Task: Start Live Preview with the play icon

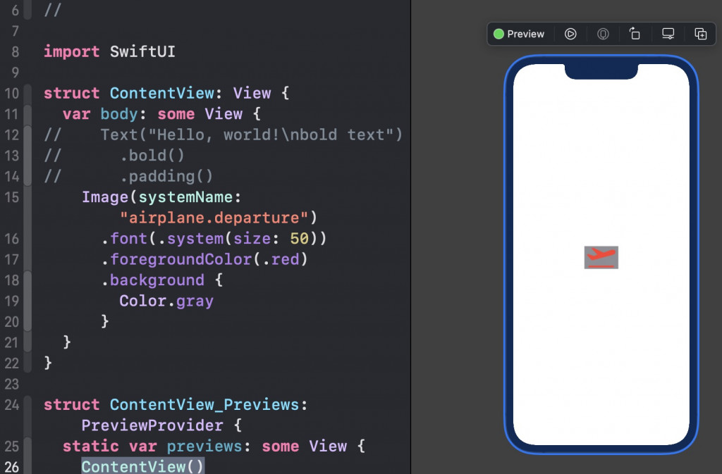Action: coord(570,34)
